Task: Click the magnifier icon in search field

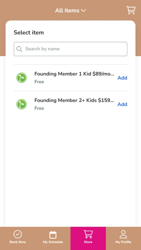Action: [19, 49]
